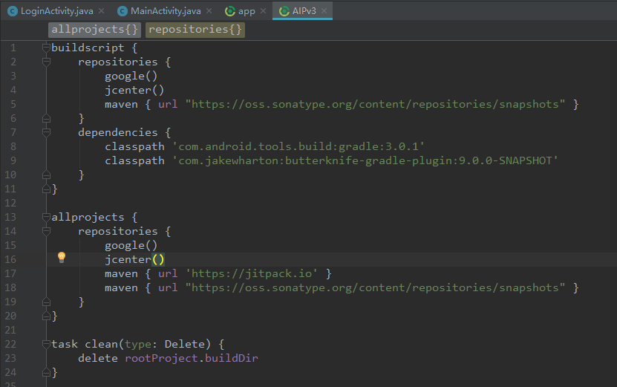617x387 pixels.
Task: Click the maven keyword on line 5
Action: 121,104
